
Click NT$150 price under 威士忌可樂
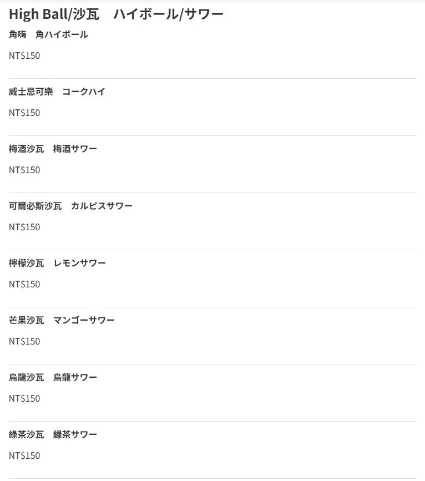24,113
